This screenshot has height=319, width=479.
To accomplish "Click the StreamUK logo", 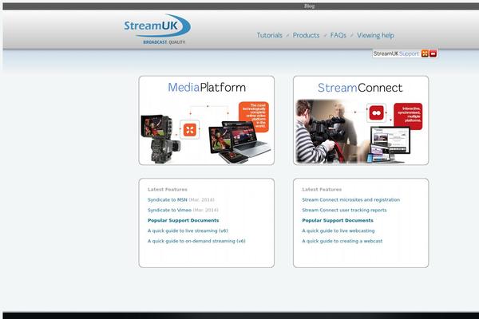I will (x=157, y=30).
